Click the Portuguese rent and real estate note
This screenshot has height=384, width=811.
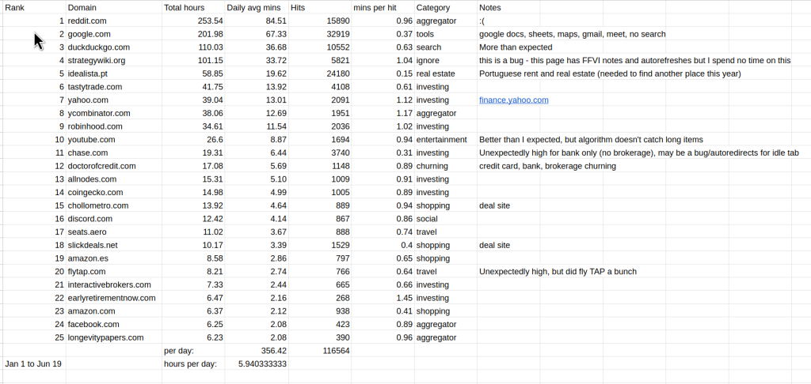610,73
